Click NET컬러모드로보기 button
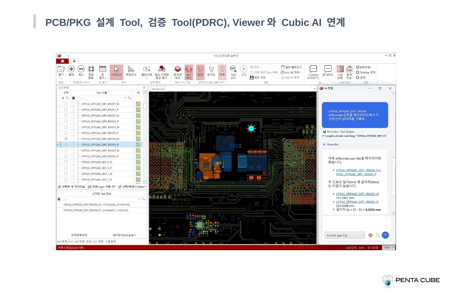This screenshot has width=452, height=294. coord(124,235)
